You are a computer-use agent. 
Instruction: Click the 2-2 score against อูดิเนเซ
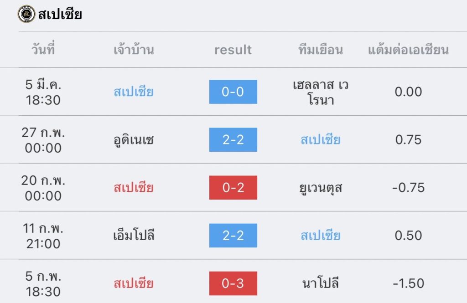pos(233,139)
